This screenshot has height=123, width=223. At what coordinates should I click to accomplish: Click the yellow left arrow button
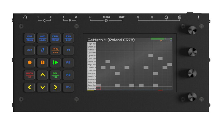[29, 87]
